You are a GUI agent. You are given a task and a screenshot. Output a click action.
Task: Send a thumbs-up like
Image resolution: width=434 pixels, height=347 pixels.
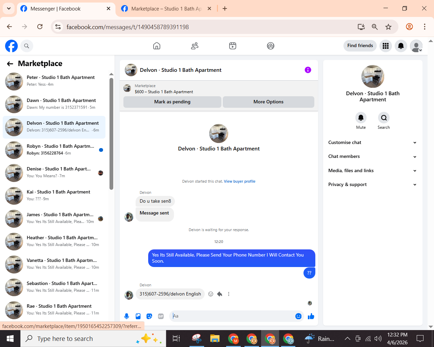pos(311,316)
